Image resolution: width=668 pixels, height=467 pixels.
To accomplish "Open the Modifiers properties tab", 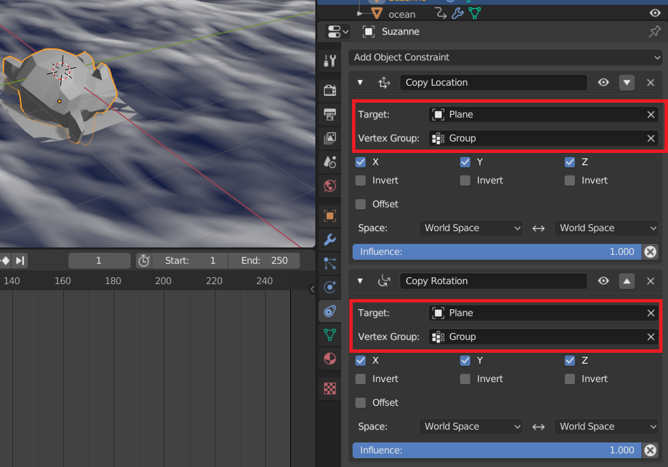I will click(x=330, y=239).
